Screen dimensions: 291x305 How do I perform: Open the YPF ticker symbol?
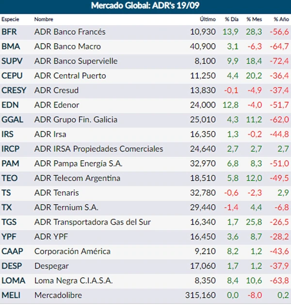click(9, 237)
